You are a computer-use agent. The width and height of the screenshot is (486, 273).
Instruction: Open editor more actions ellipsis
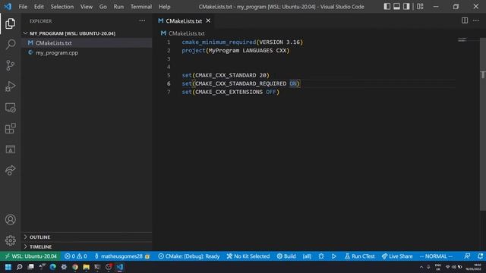click(x=476, y=20)
